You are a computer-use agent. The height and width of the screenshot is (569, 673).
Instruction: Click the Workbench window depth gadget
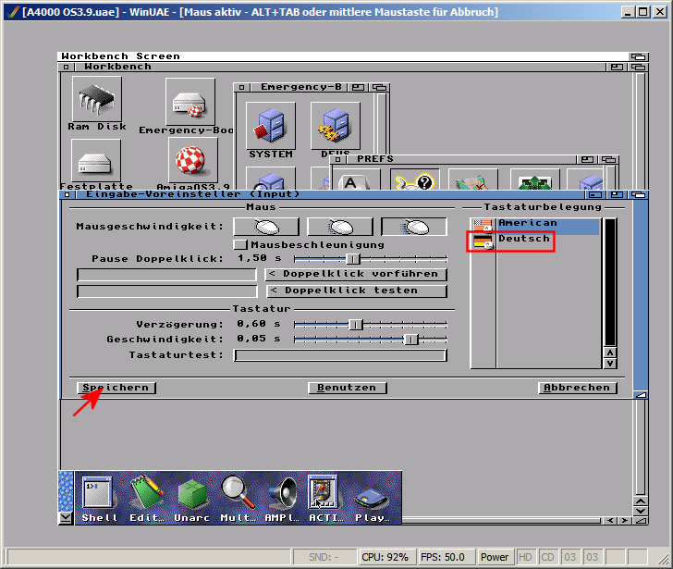[x=638, y=67]
